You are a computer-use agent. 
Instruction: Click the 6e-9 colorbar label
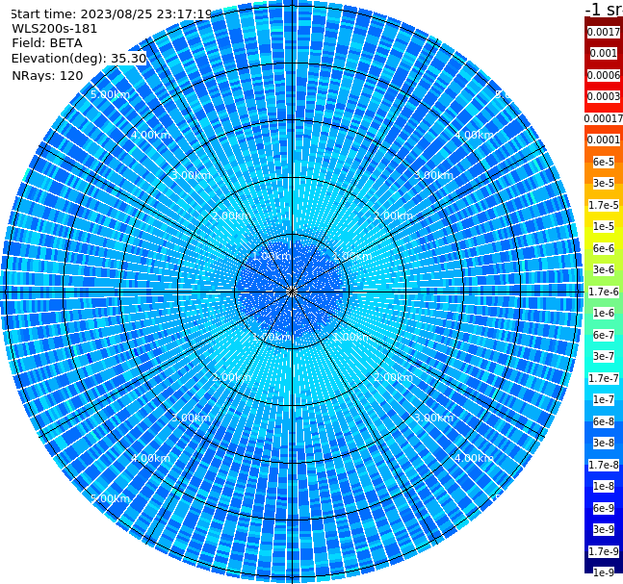tap(604, 508)
